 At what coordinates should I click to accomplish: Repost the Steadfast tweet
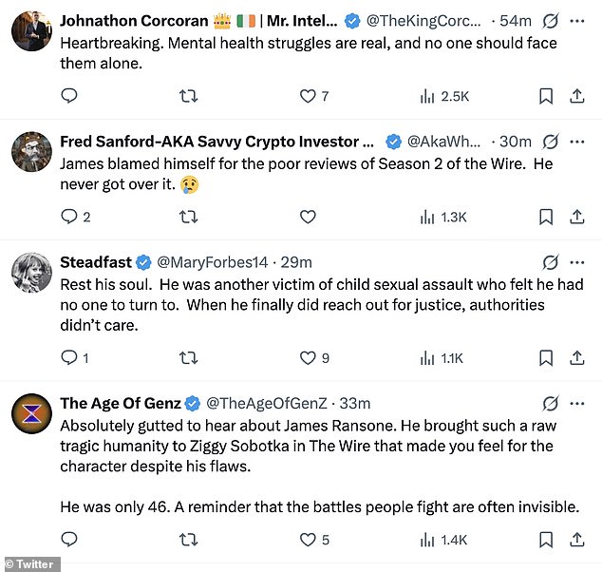click(188, 358)
